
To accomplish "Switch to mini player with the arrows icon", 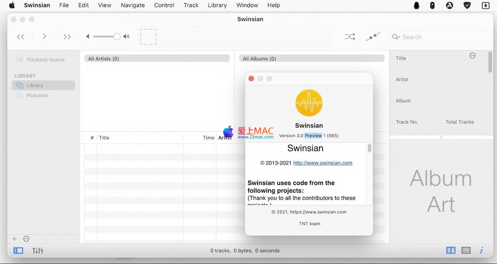I will (x=373, y=37).
